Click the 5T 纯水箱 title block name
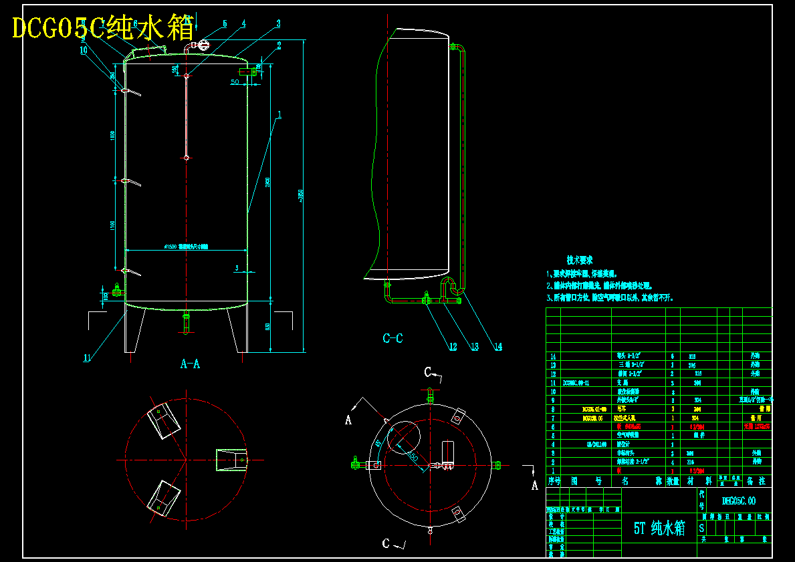 point(660,529)
